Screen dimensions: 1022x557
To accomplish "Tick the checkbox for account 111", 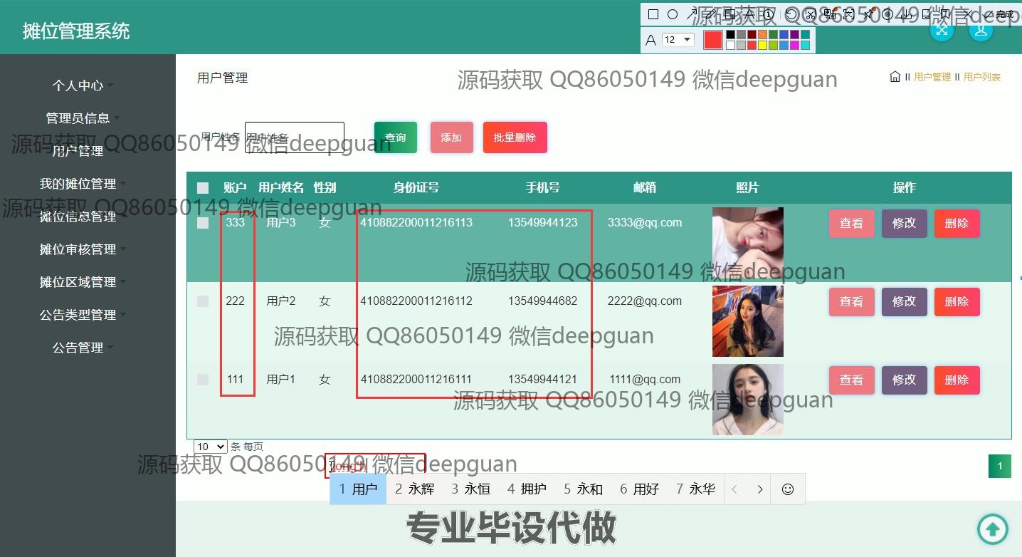I will (203, 380).
